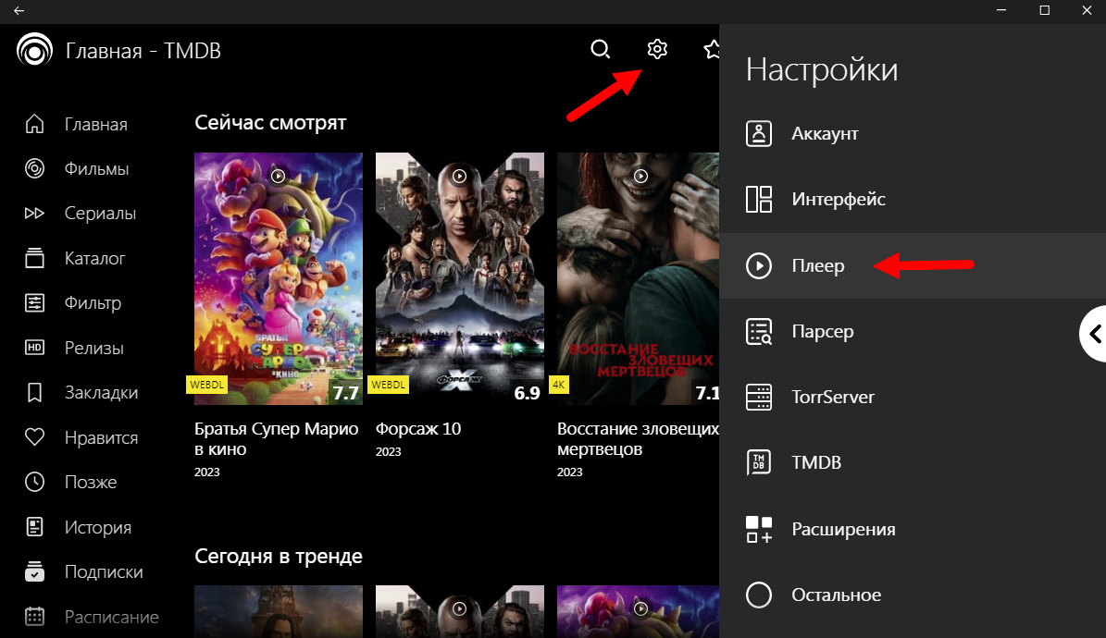Go to Закладки menu item
Image resolution: width=1106 pixels, height=638 pixels.
[101, 393]
